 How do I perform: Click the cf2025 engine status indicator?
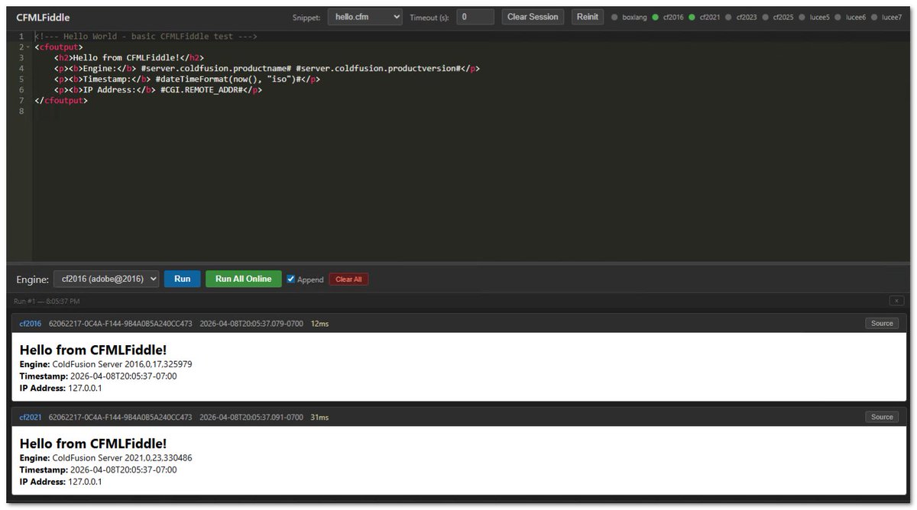pos(778,17)
